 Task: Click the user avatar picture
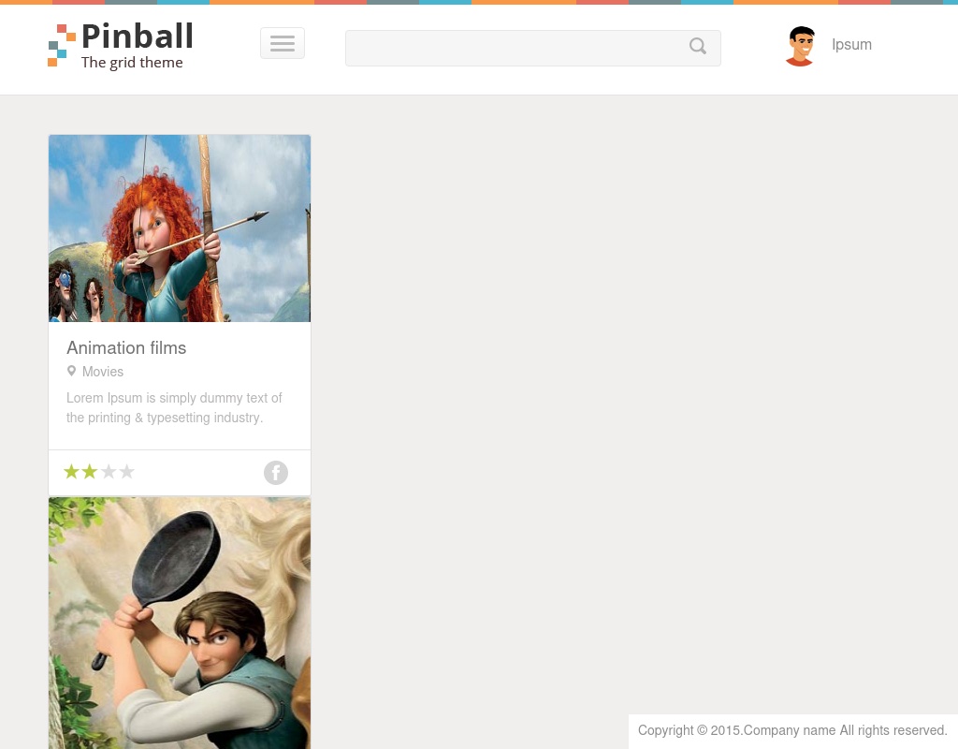click(x=801, y=46)
